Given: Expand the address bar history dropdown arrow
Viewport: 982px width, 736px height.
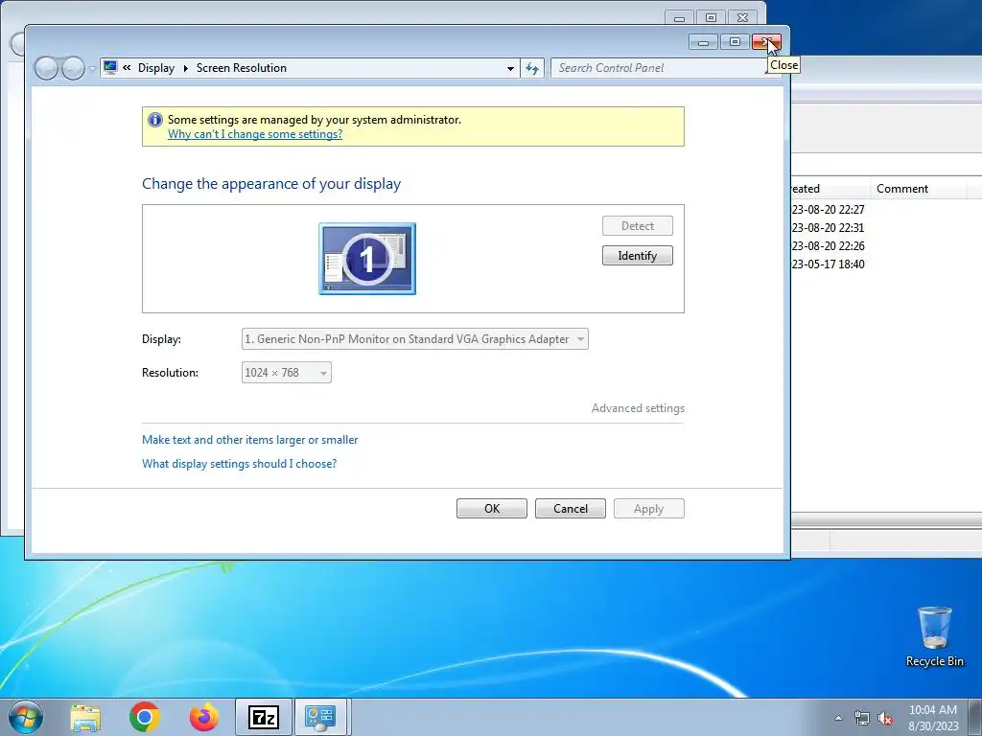Looking at the screenshot, I should pyautogui.click(x=510, y=68).
